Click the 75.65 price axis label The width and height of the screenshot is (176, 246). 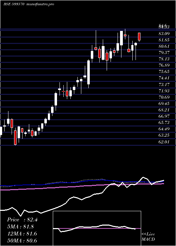[164, 72]
